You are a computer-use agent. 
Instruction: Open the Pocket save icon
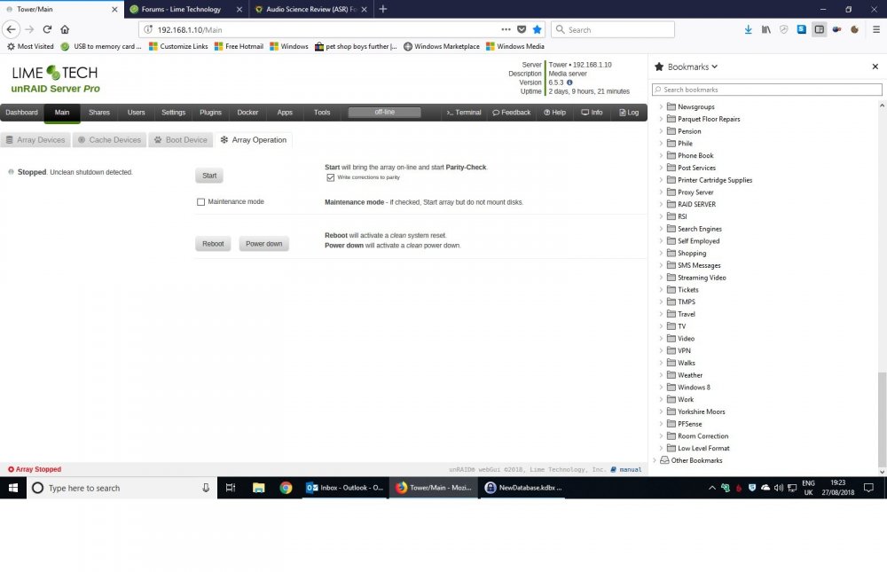click(522, 29)
